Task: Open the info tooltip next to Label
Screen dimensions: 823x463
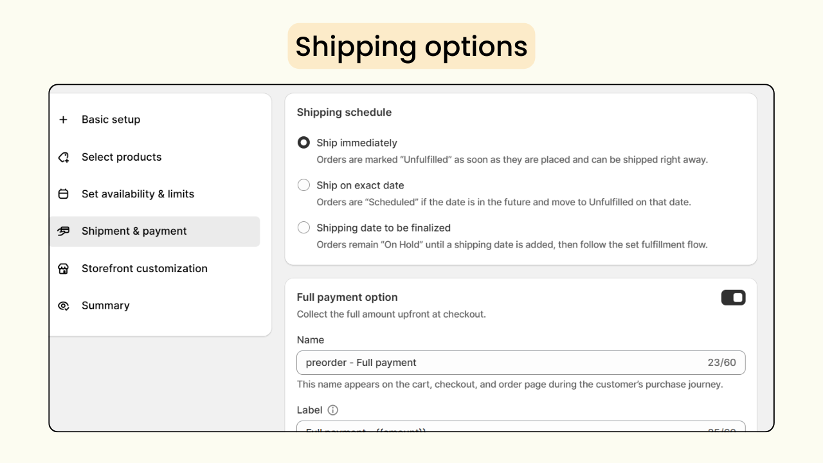Action: [x=332, y=410]
